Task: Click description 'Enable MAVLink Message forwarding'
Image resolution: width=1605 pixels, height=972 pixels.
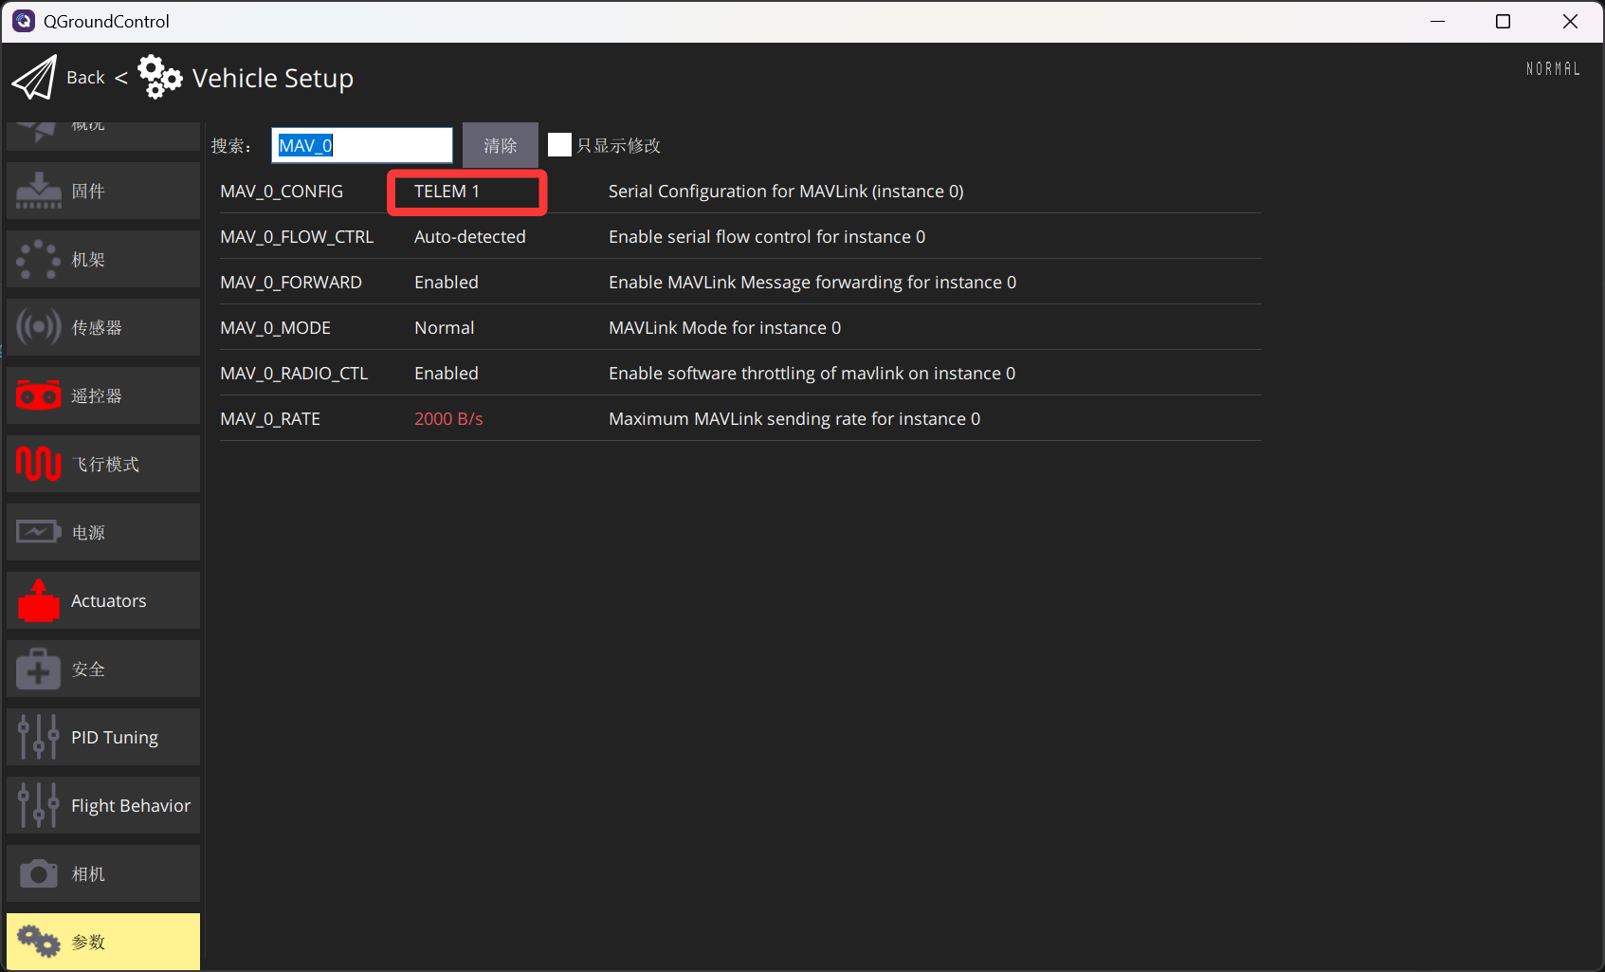Action: 812,283
